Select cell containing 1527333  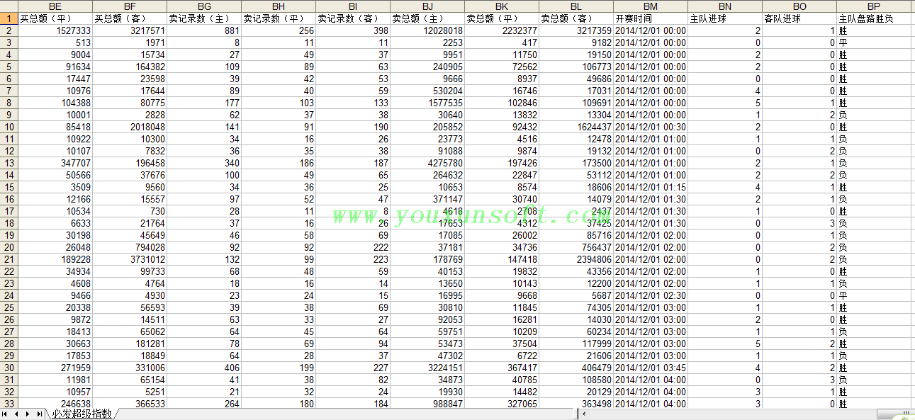pos(55,30)
